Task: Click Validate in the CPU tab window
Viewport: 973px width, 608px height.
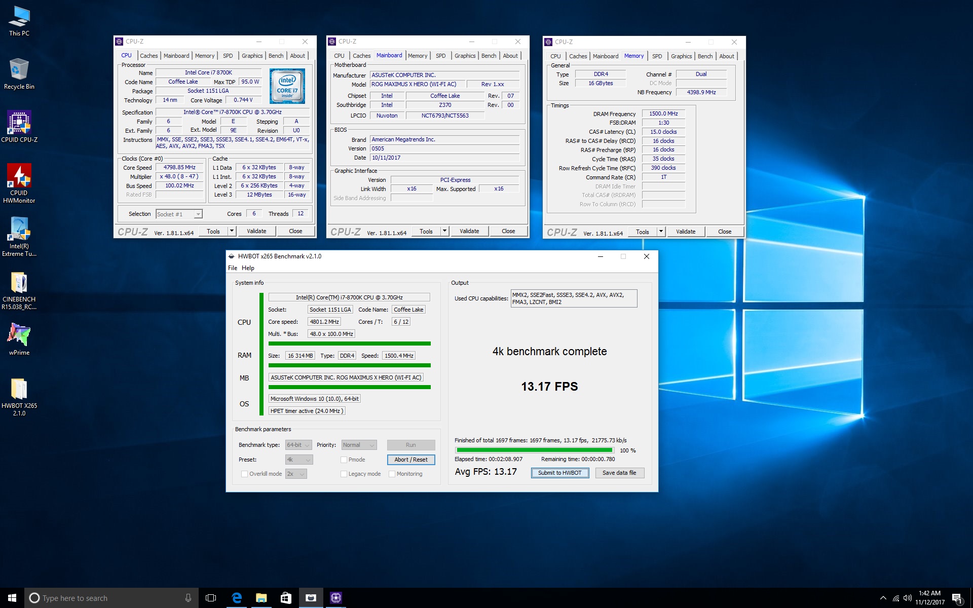Action: [256, 231]
